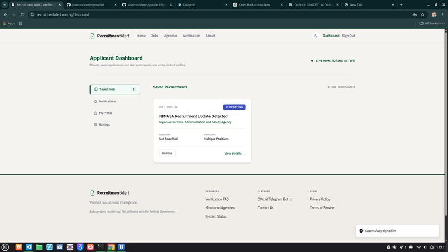Go to Dashboard link in header

(x=331, y=36)
